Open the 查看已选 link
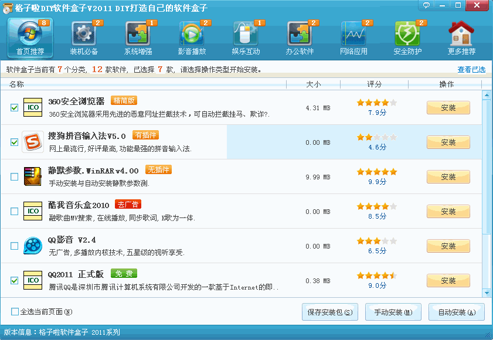 point(471,70)
